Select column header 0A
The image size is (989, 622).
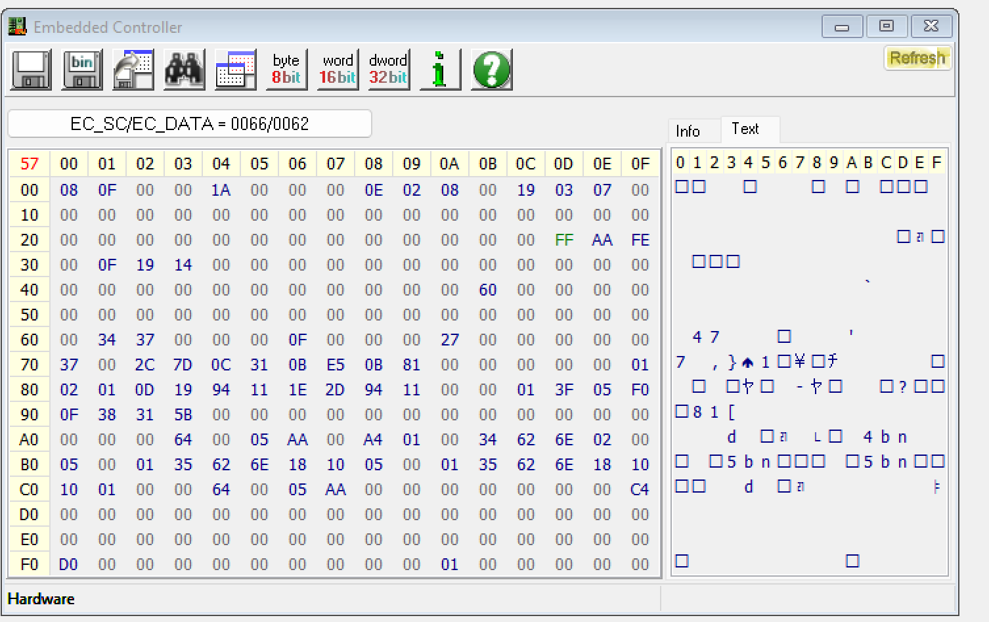tap(450, 164)
